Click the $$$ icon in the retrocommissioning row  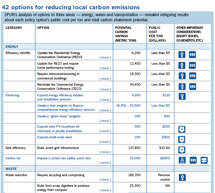click(193, 76)
